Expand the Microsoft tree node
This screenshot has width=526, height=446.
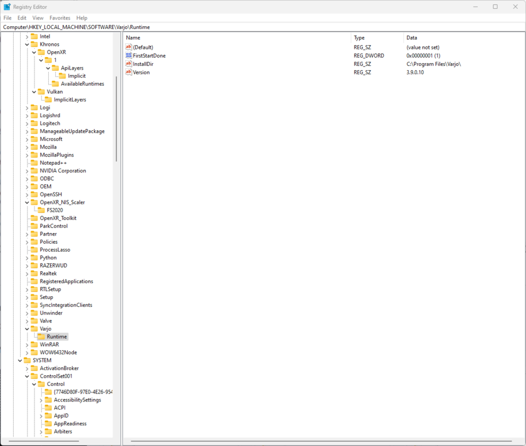tap(27, 139)
